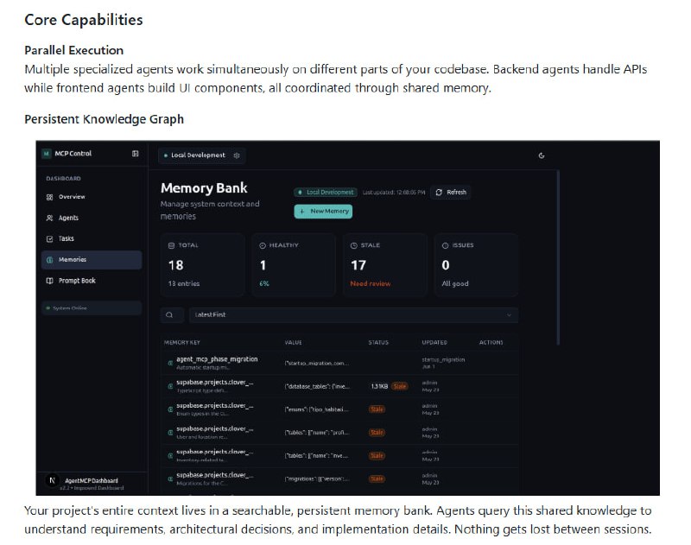Viewport: 691px width, 545px height.
Task: Open the Latest First sort dropdown
Action: [x=353, y=315]
